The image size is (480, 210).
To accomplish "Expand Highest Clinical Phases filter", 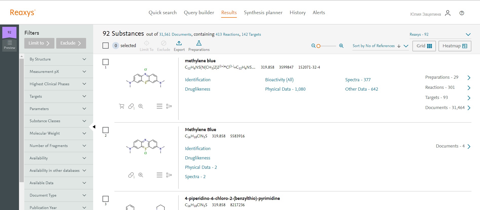I will (59, 84).
